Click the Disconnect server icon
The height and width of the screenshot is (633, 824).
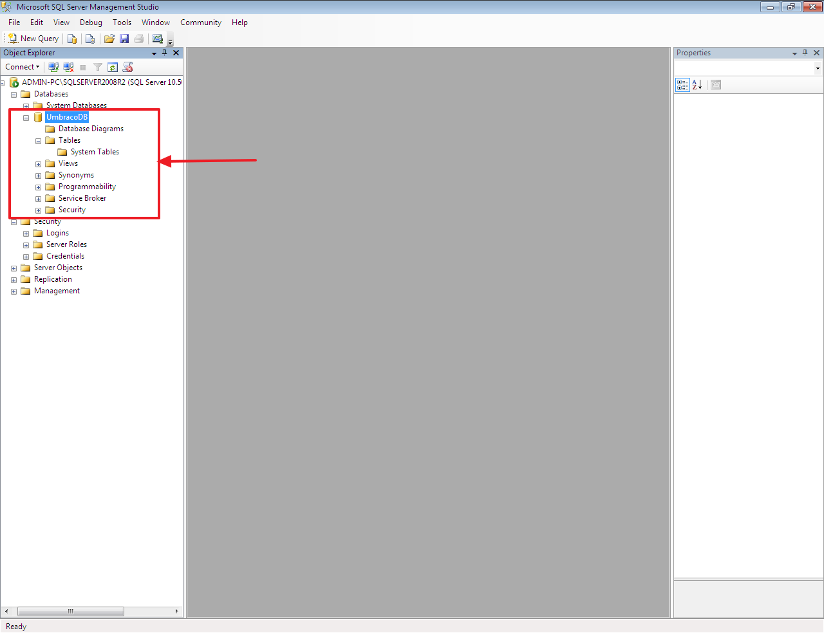click(x=68, y=67)
